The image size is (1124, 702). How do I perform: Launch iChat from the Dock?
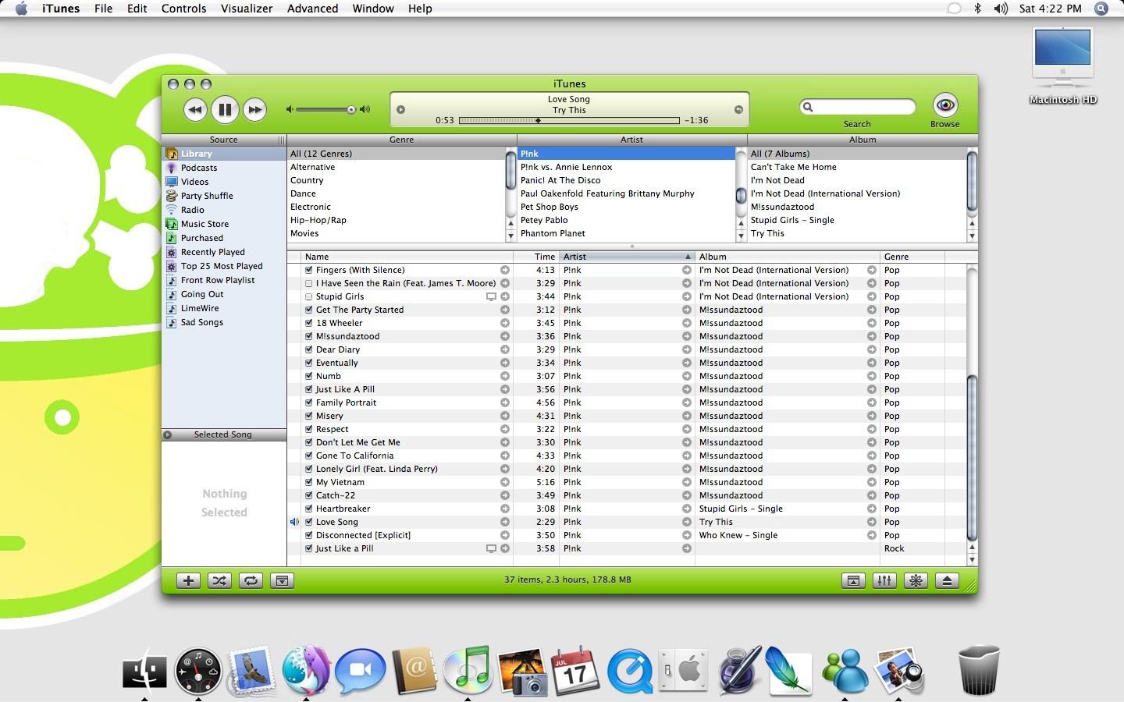point(360,671)
